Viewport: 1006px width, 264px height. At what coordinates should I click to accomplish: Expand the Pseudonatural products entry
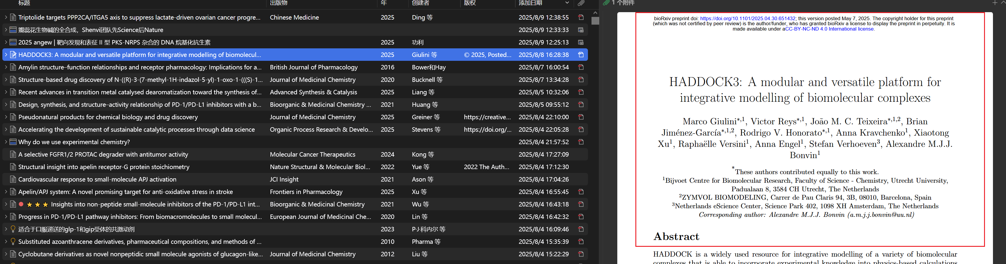click(6, 117)
